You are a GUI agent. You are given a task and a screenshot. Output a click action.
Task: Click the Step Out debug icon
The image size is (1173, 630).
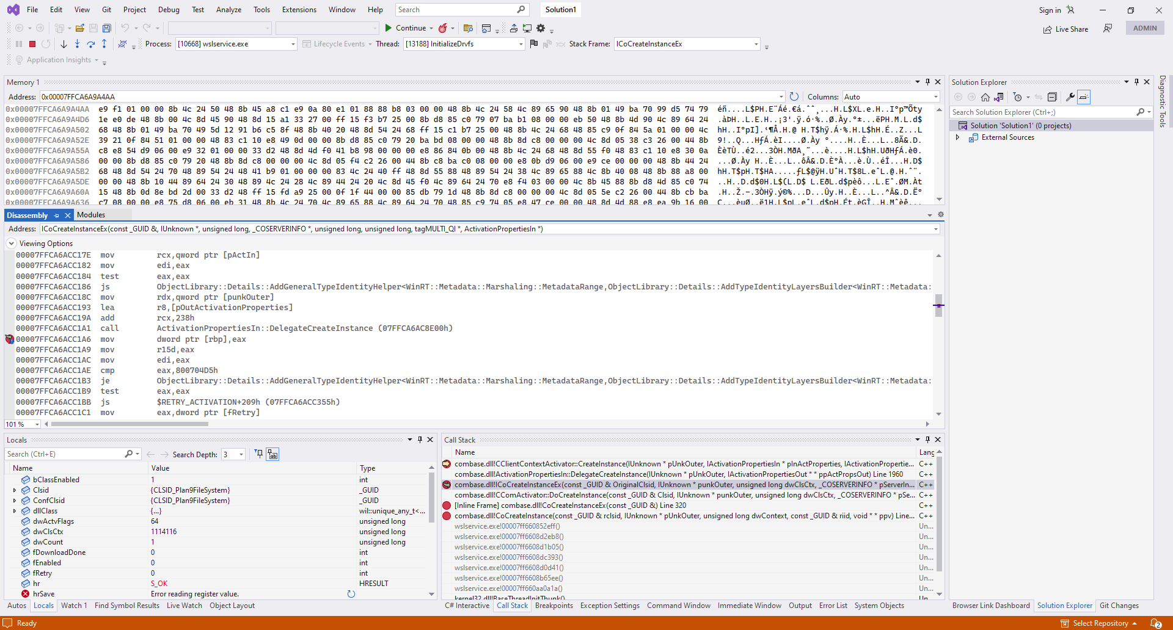(x=104, y=44)
